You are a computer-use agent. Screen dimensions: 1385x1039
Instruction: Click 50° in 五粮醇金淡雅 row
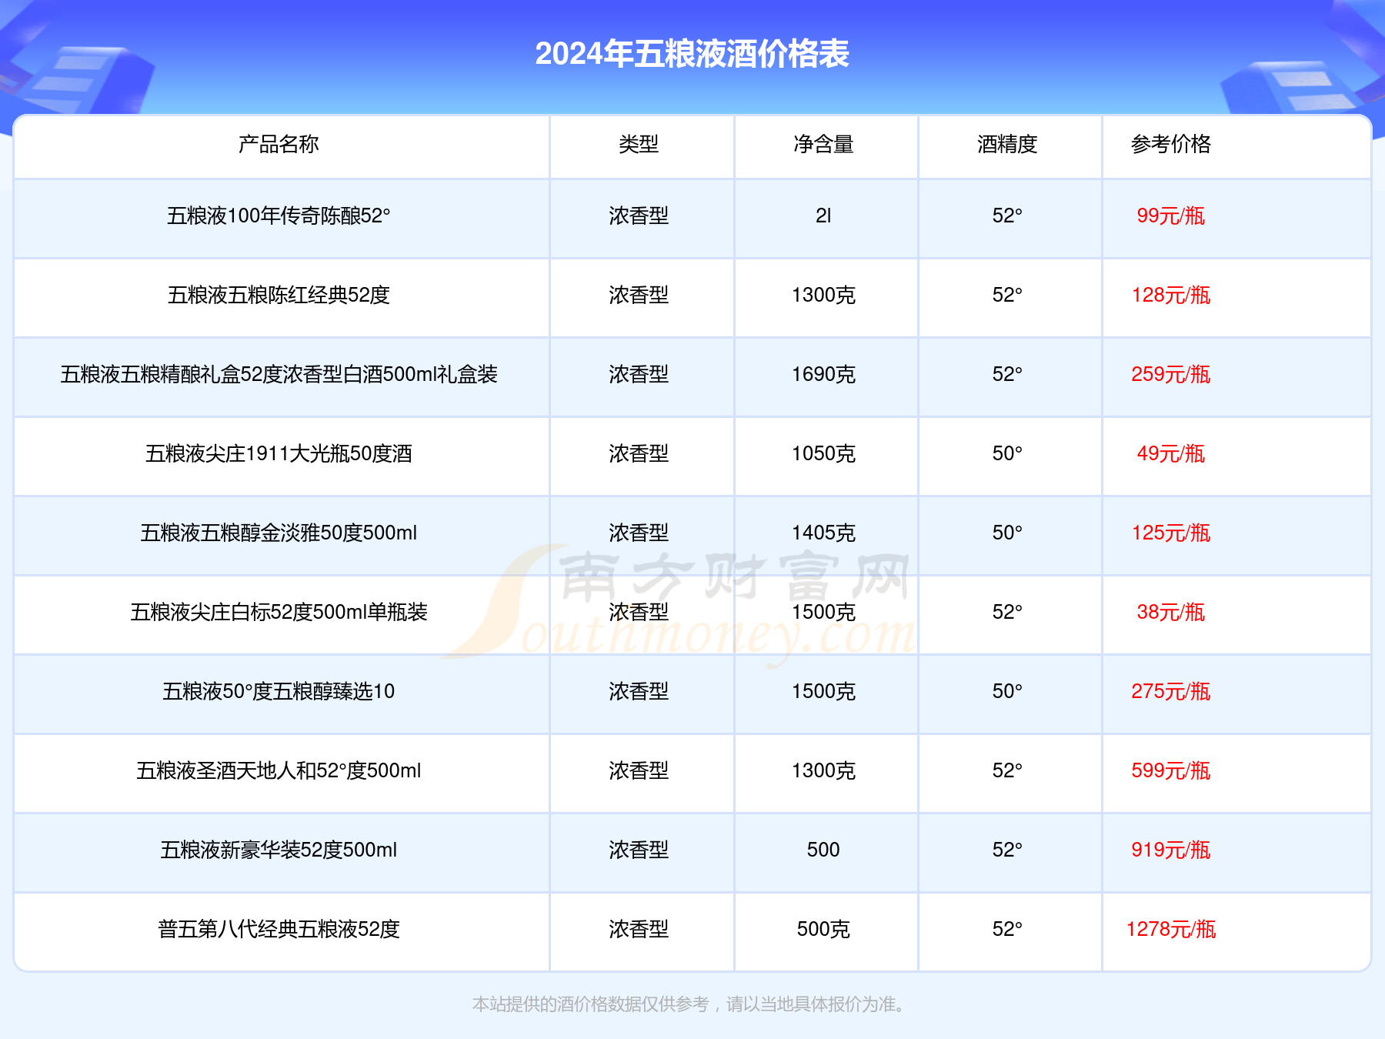tap(1007, 533)
